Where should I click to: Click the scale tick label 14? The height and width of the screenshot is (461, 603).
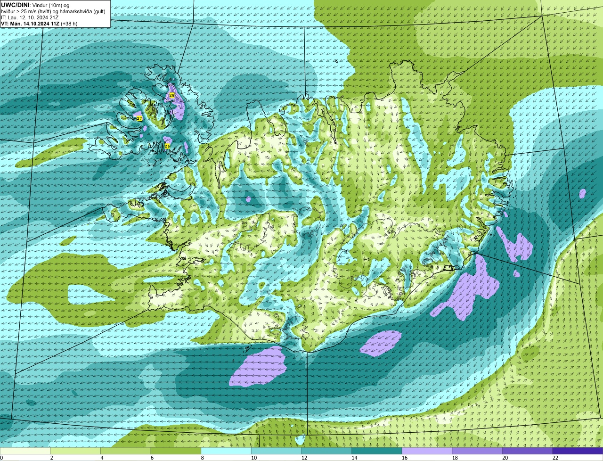click(x=354, y=458)
